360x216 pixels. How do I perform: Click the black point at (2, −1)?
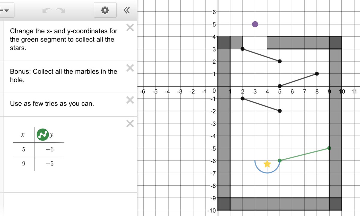[x=242, y=99]
